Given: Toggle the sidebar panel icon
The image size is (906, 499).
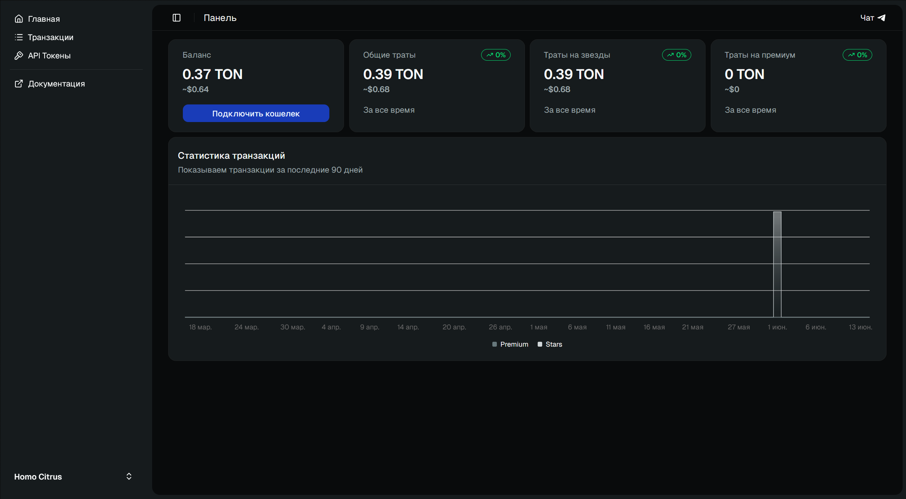Looking at the screenshot, I should point(176,18).
